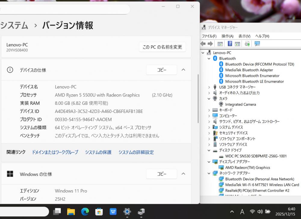
Task: Click the この PC の名前を変更 button
Action: coord(162,47)
